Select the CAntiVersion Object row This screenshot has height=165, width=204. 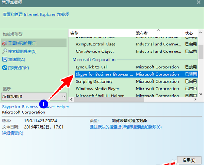136,52
